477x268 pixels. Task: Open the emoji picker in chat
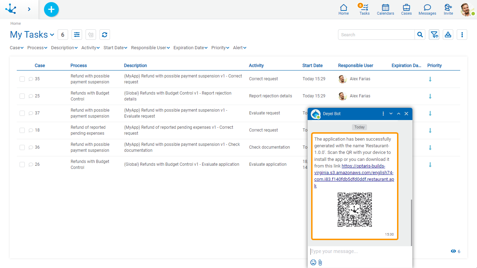click(x=313, y=262)
